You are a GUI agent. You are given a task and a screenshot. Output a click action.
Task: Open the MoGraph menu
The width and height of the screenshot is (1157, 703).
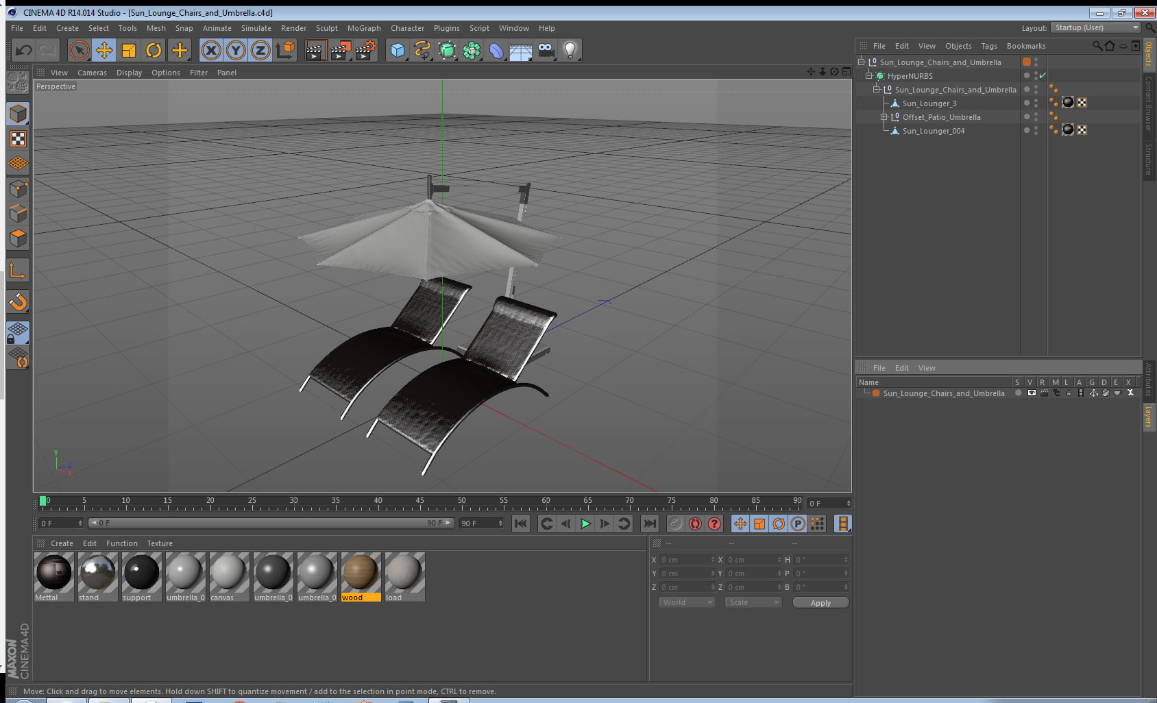[x=364, y=28]
